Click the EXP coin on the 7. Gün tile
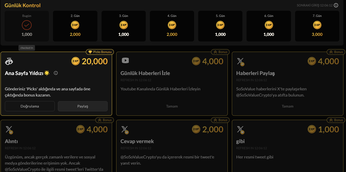The image size is (346, 172). [317, 25]
